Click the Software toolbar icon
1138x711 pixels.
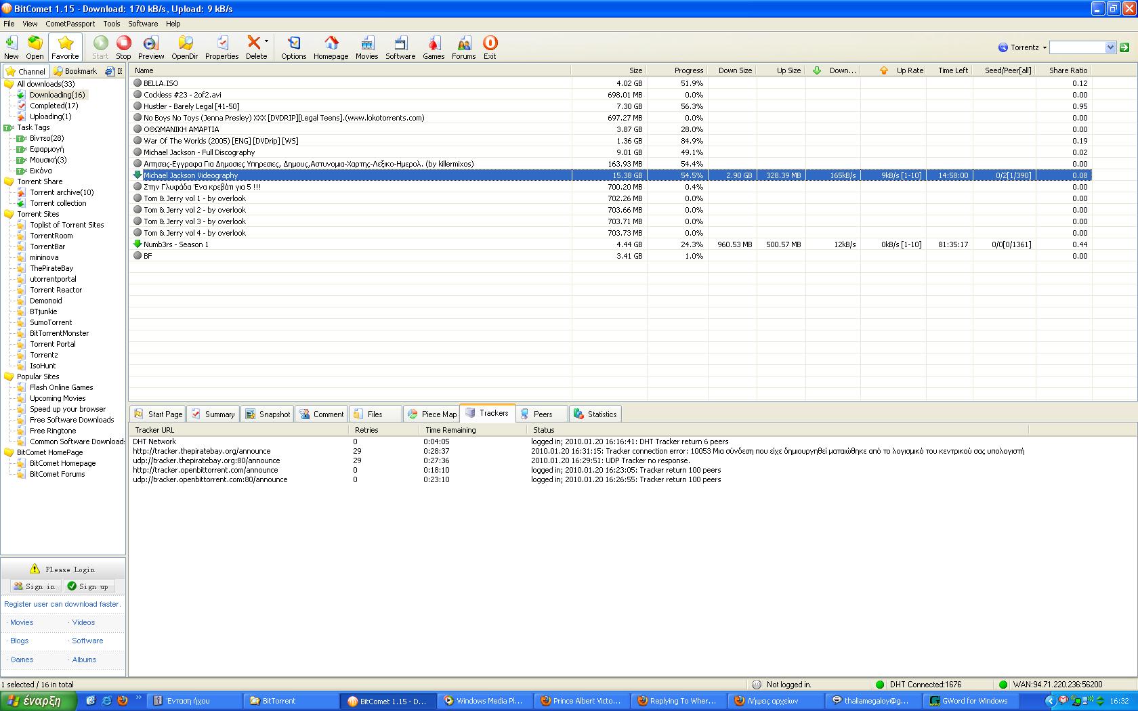coord(400,47)
